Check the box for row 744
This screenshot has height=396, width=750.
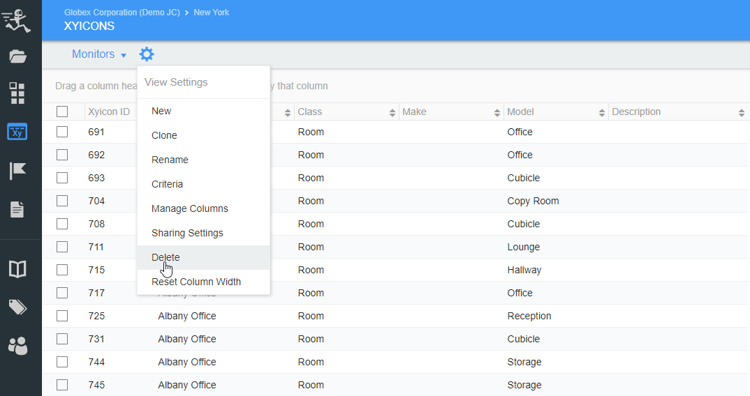[x=62, y=362]
